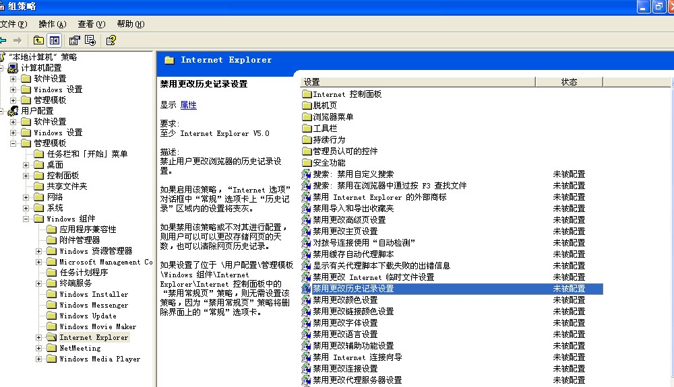Click folder icon next to Windows Update
Viewport: 674px width, 387px height.
tap(52, 316)
